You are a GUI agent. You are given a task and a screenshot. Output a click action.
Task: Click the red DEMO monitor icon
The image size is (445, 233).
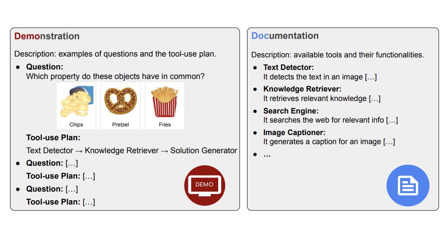(x=205, y=186)
